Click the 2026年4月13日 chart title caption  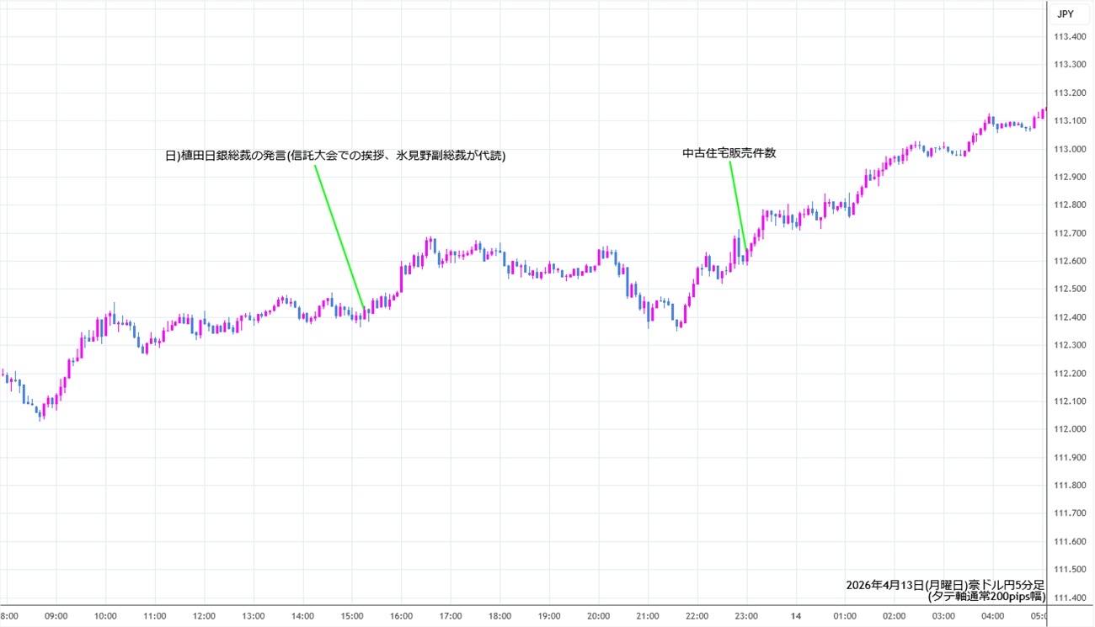coord(945,585)
